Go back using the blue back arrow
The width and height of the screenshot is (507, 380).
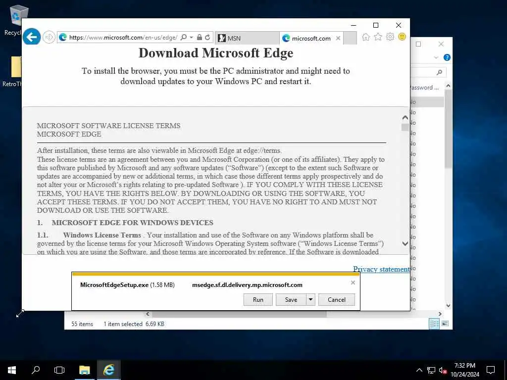click(x=32, y=37)
